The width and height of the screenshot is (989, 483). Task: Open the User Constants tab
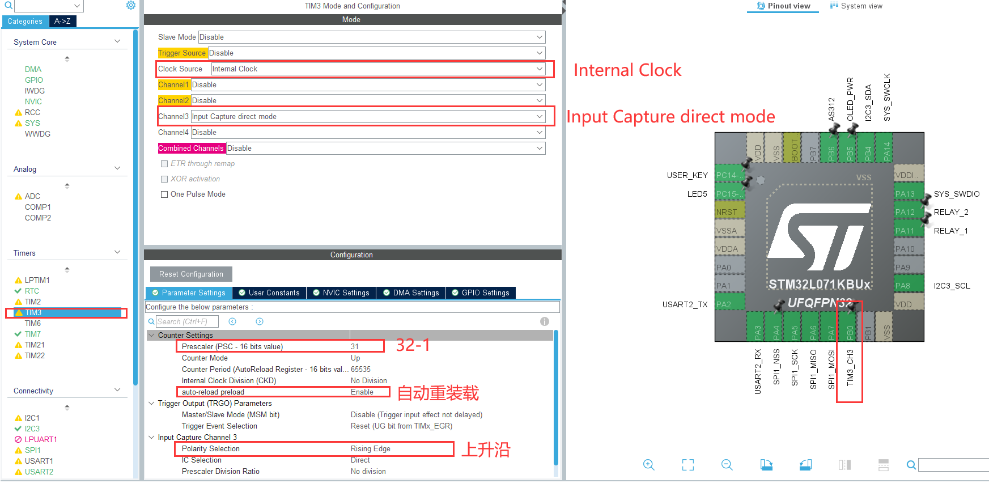[x=269, y=293]
